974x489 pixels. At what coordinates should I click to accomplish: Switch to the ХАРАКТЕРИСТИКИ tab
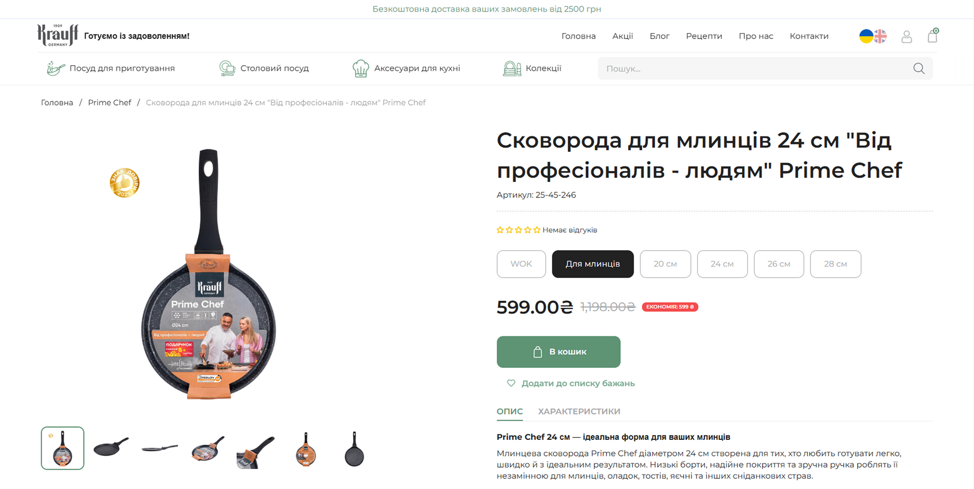[x=579, y=412]
